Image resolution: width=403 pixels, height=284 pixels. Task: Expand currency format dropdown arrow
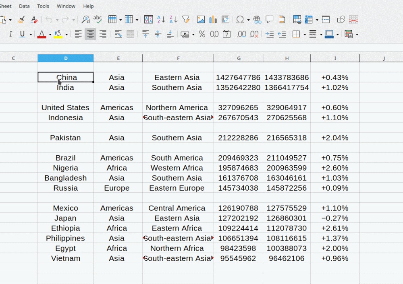193,34
